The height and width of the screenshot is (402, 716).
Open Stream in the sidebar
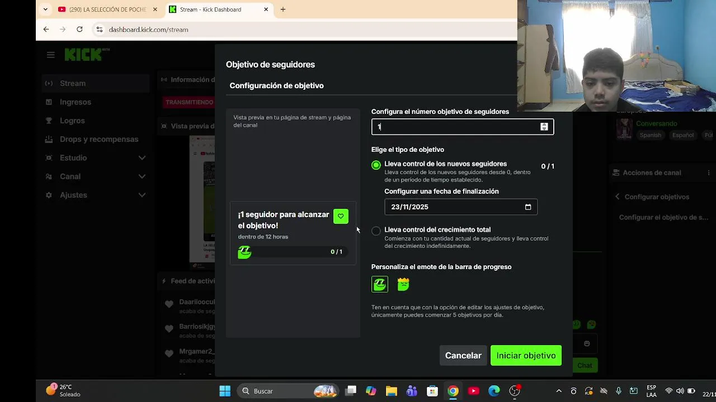point(95,83)
